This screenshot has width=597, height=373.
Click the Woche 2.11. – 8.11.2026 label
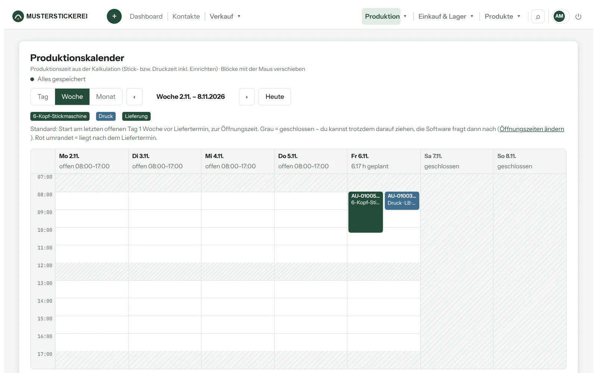coord(191,97)
